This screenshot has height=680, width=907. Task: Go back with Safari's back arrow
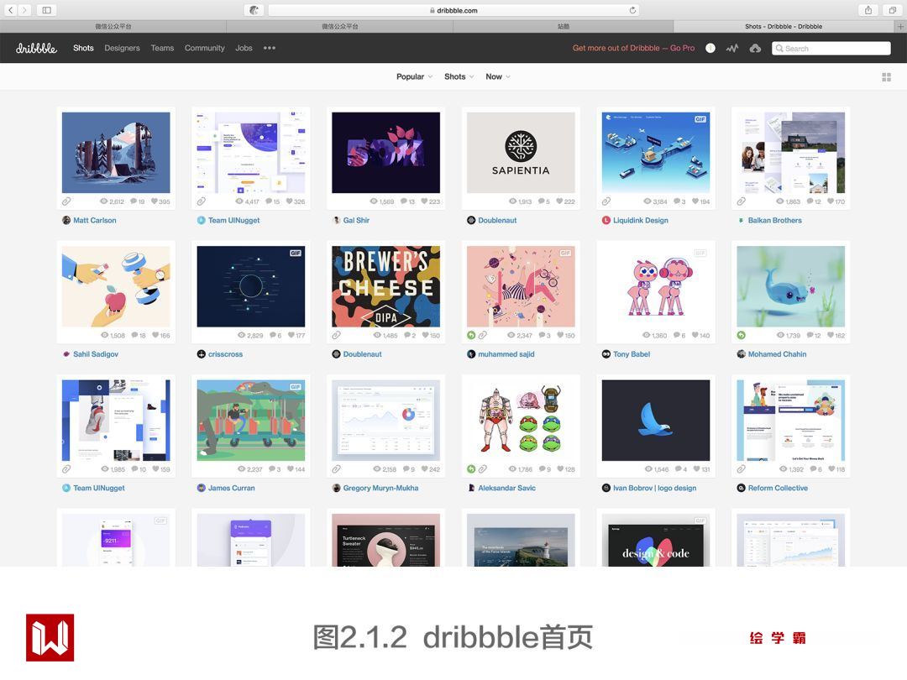click(x=10, y=10)
